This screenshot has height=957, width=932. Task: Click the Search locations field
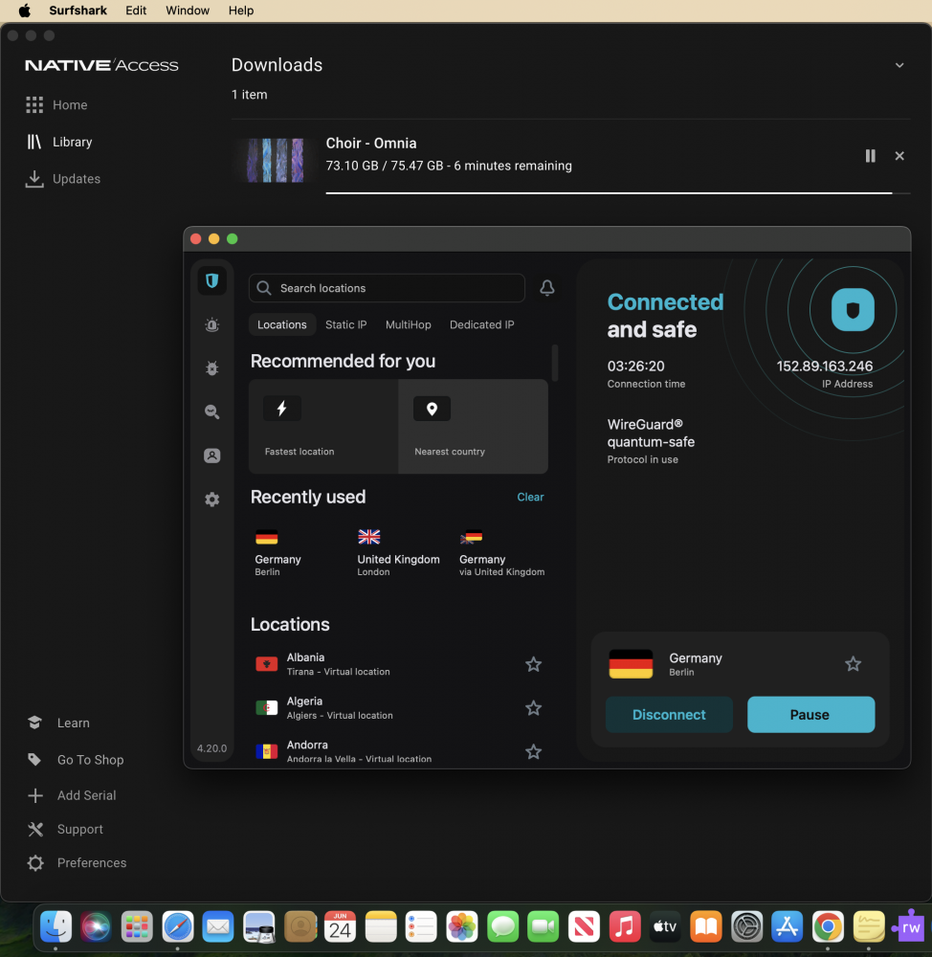tap(387, 288)
